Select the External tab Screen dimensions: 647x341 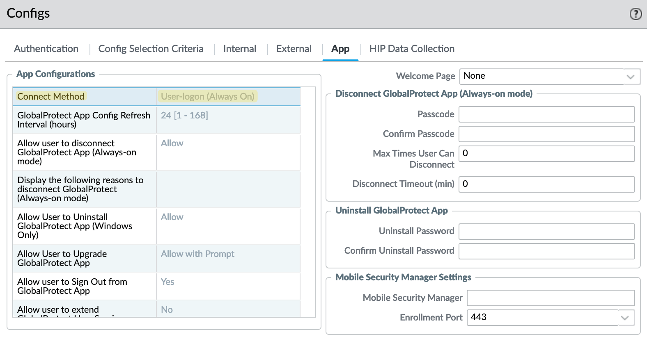pyautogui.click(x=294, y=49)
